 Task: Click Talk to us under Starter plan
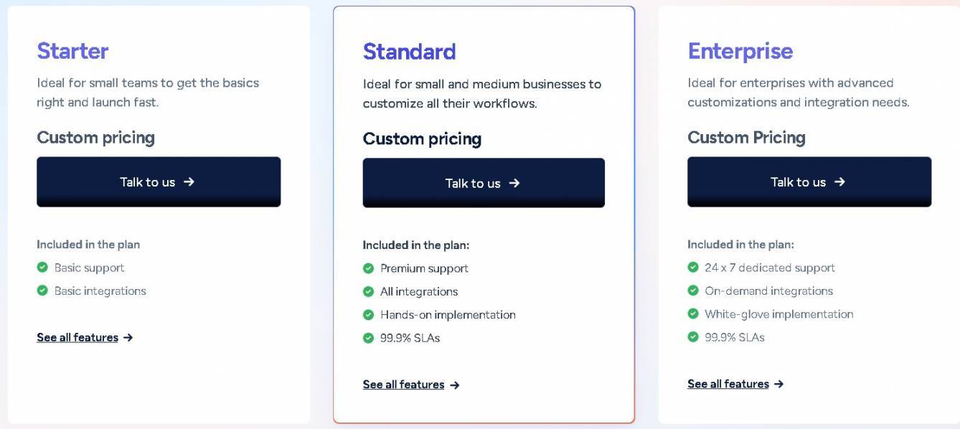tap(159, 182)
